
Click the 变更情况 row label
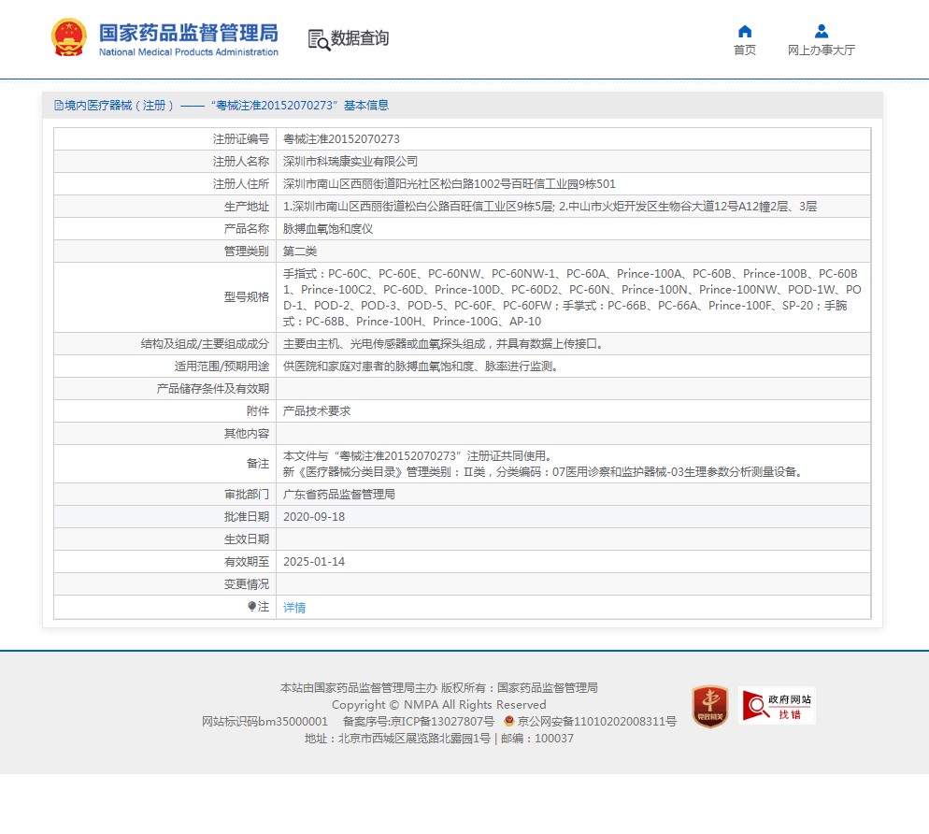tap(247, 584)
